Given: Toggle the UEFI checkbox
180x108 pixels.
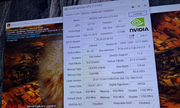Looking at the screenshot, I should pyautogui.click(x=139, y=36).
